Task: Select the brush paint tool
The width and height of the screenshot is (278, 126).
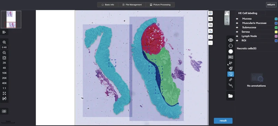Action: tap(231, 63)
